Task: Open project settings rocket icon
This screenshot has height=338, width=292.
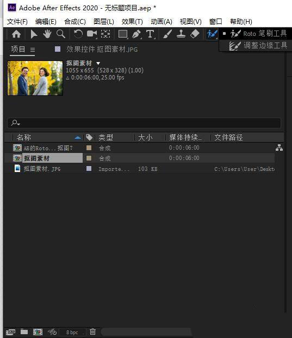Action: 52,332
